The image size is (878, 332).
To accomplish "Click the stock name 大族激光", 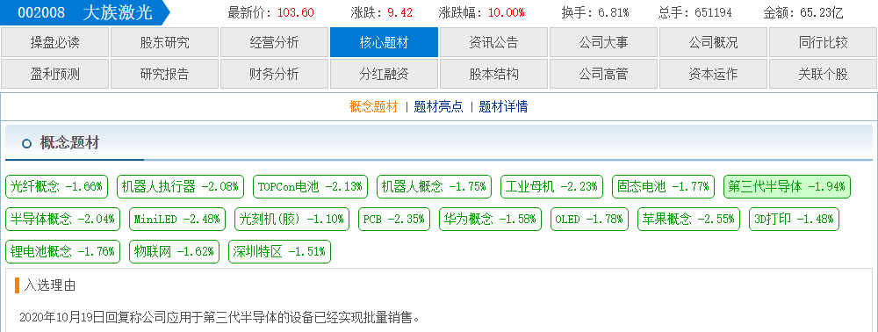I will pos(118,13).
